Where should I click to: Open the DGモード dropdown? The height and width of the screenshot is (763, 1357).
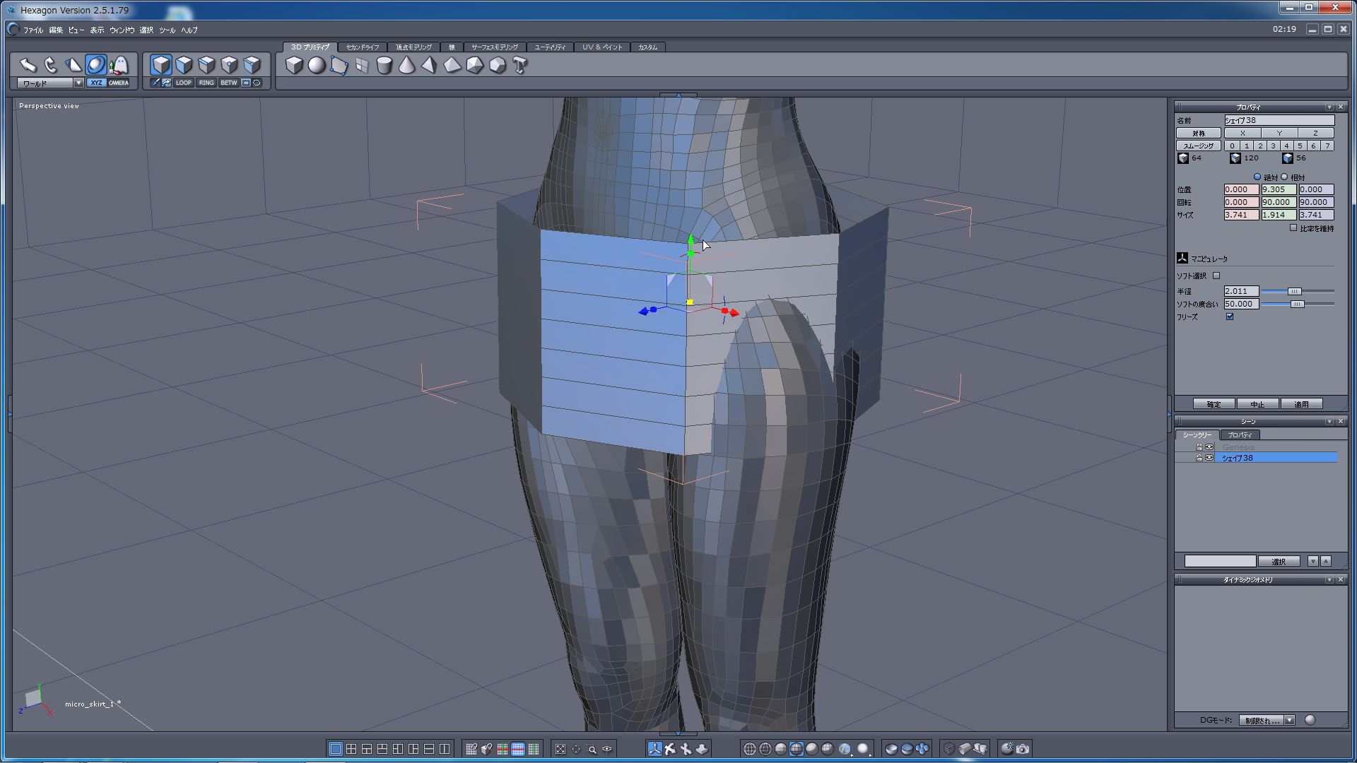pos(1289,720)
